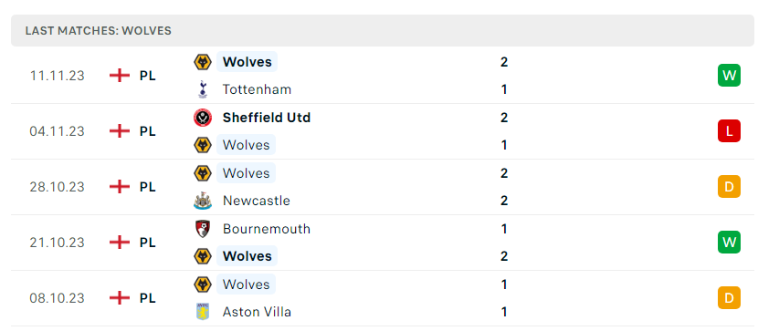758x331 pixels.
Task: Click the orange D badge for Aston Villa match
Action: [729, 297]
